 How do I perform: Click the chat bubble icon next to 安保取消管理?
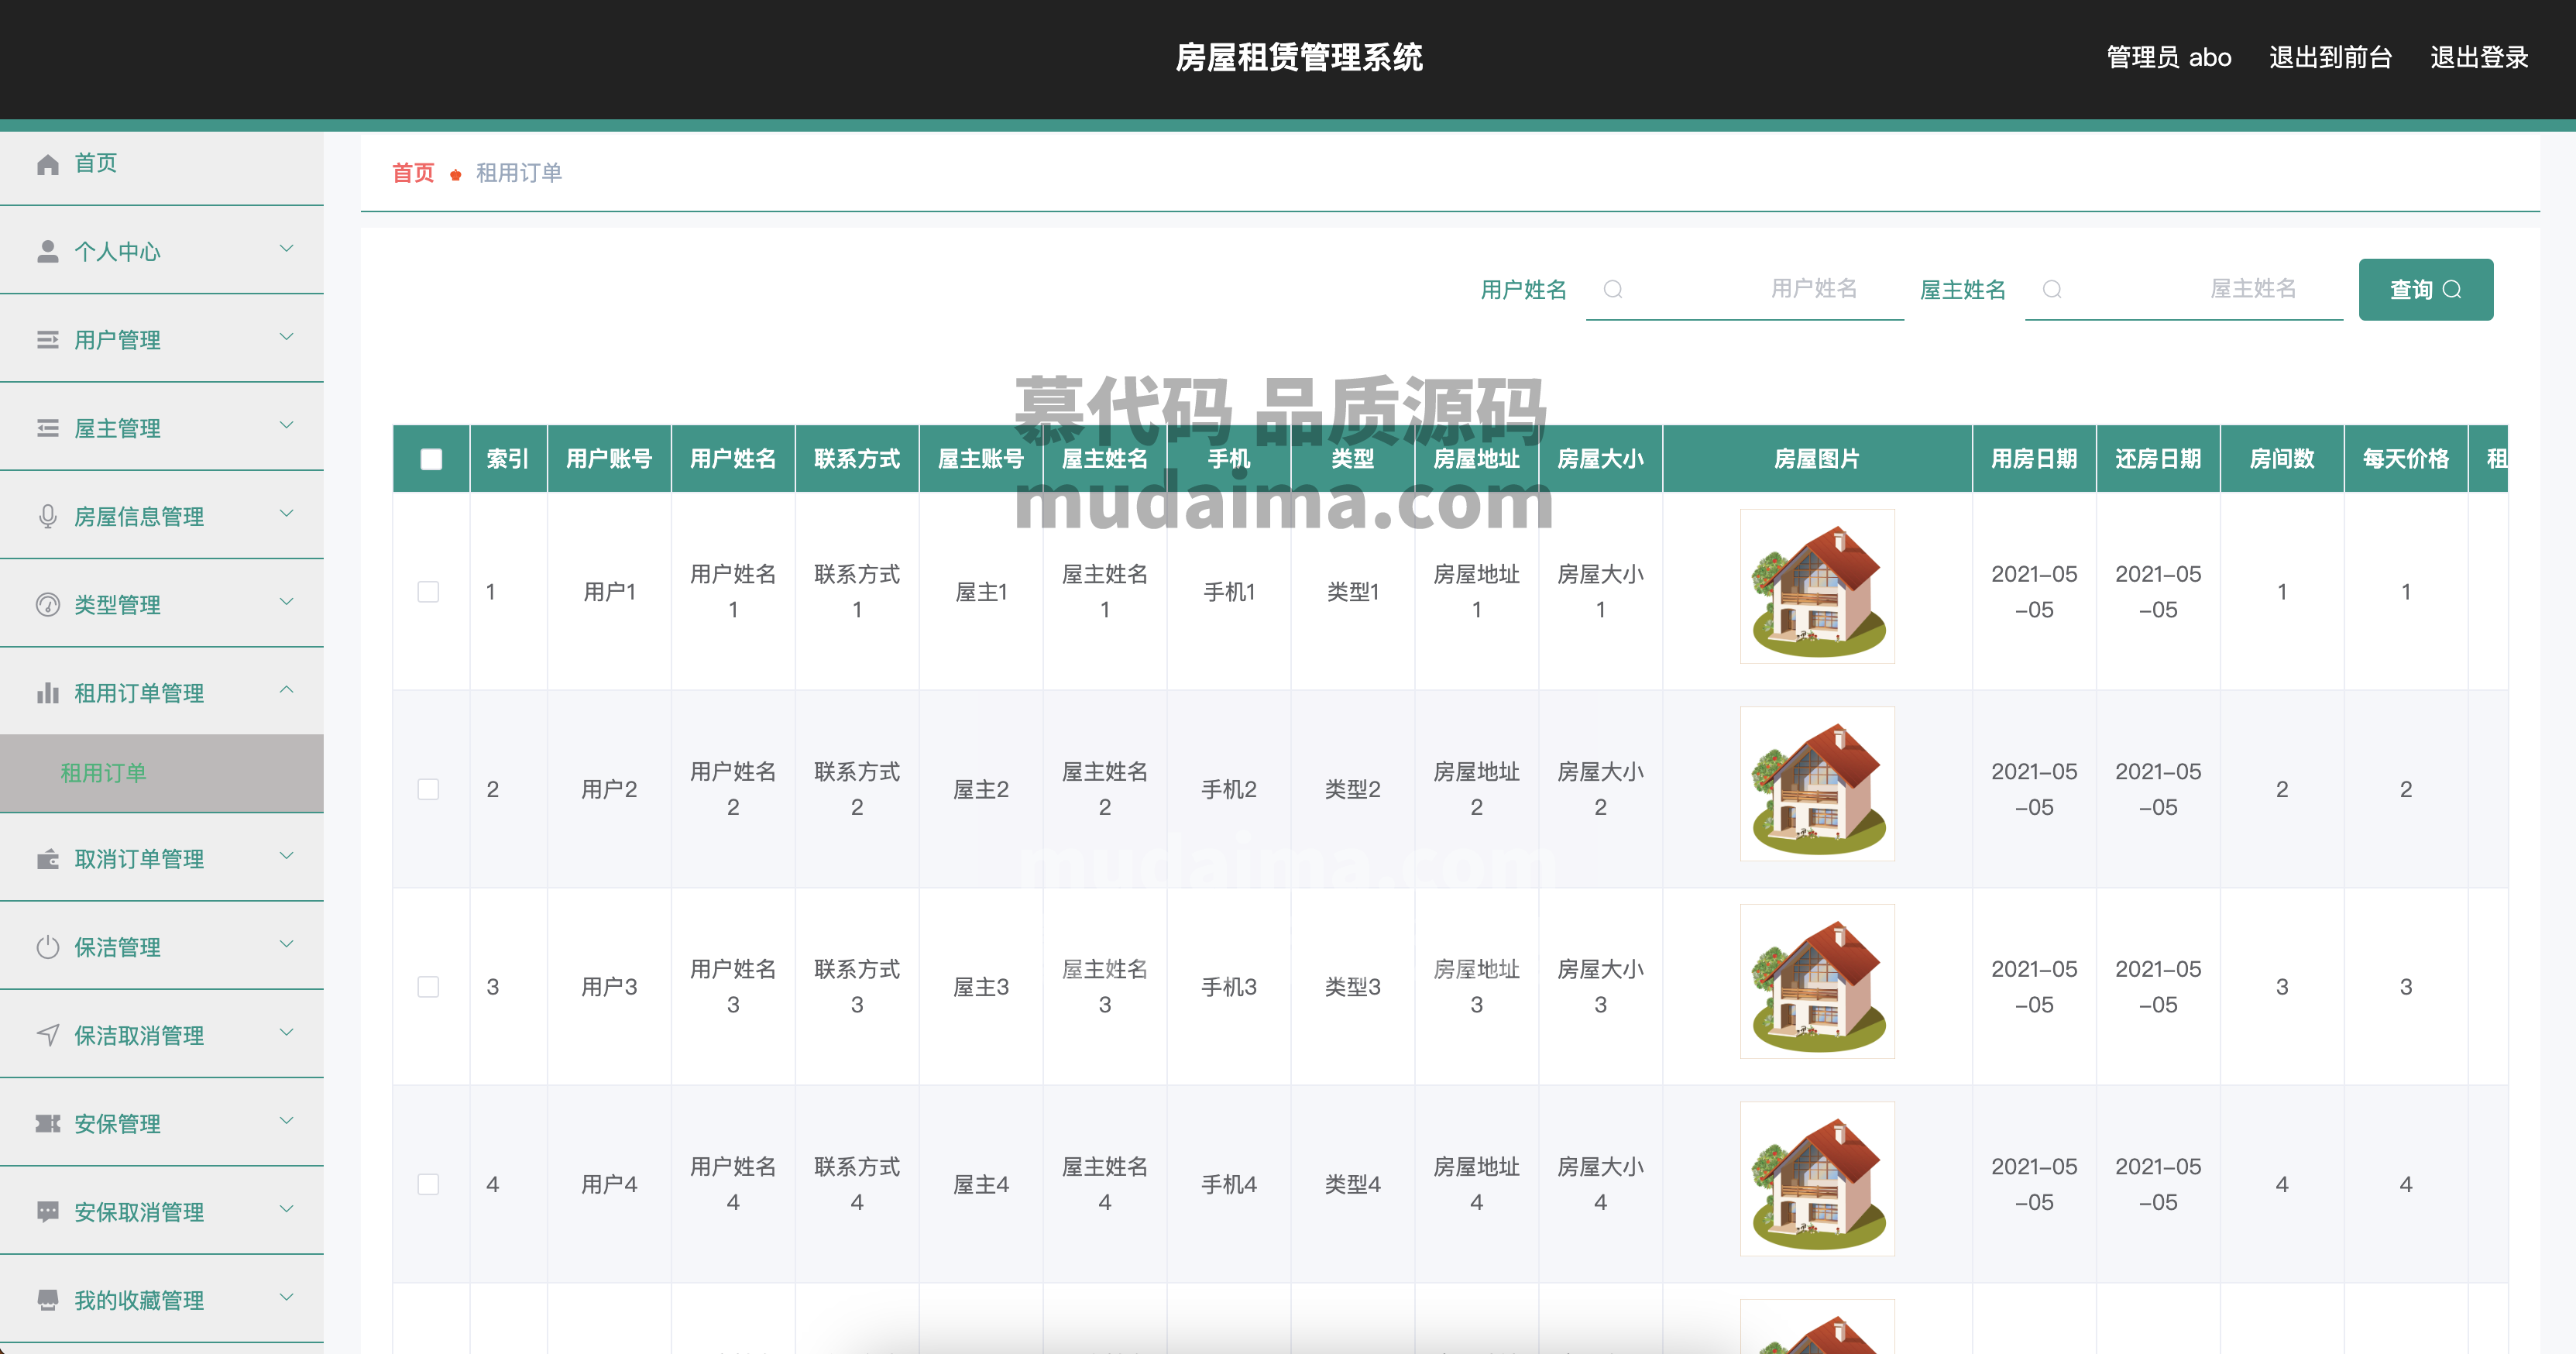47,1212
